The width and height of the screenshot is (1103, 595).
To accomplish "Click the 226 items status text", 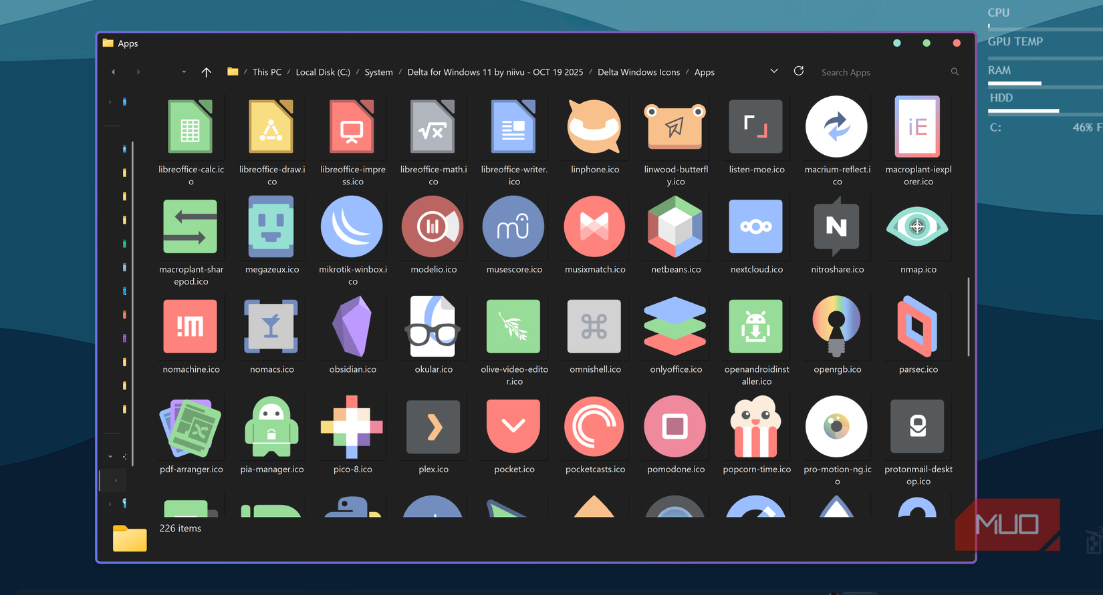I will tap(180, 528).
